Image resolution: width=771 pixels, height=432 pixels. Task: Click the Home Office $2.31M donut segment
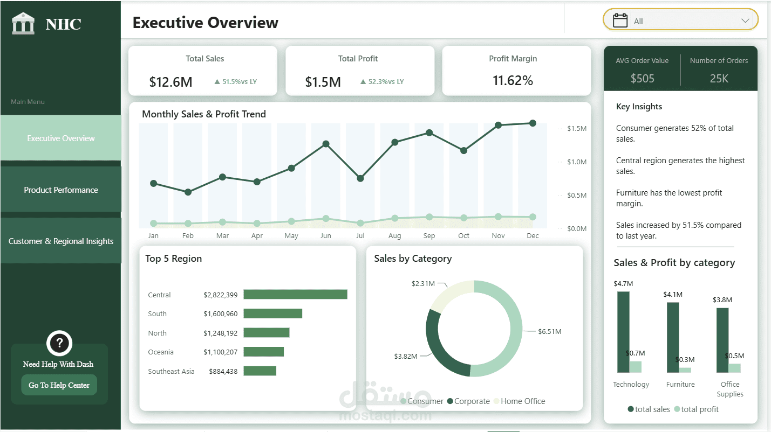click(449, 294)
